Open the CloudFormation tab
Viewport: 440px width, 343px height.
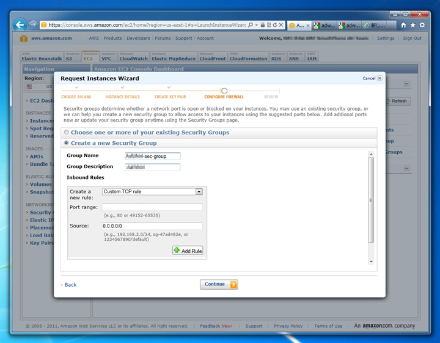pos(248,57)
